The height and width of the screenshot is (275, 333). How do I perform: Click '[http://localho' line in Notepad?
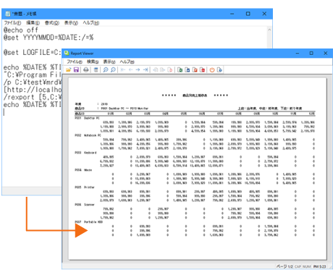click(33, 90)
